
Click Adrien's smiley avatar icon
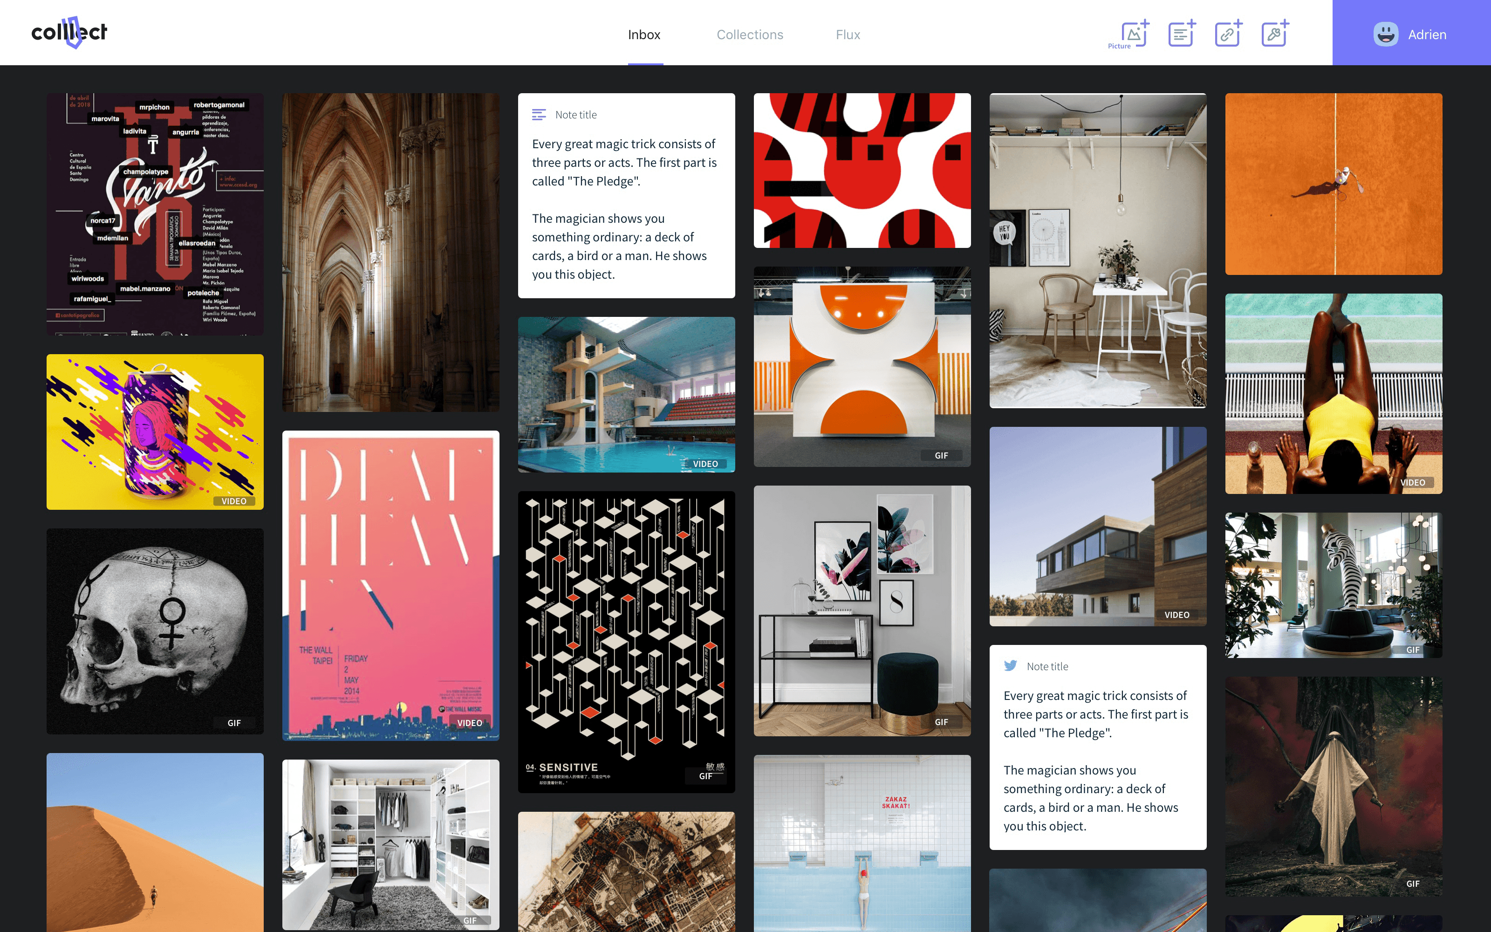coord(1385,34)
